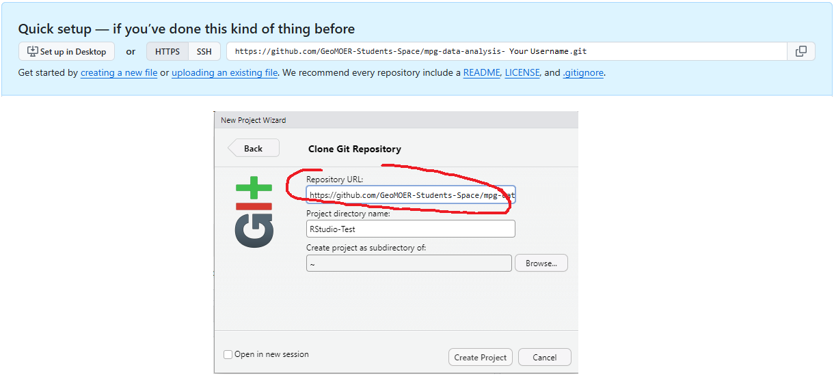Click the Git logo icon in wizard
The image size is (834, 387).
point(254,212)
